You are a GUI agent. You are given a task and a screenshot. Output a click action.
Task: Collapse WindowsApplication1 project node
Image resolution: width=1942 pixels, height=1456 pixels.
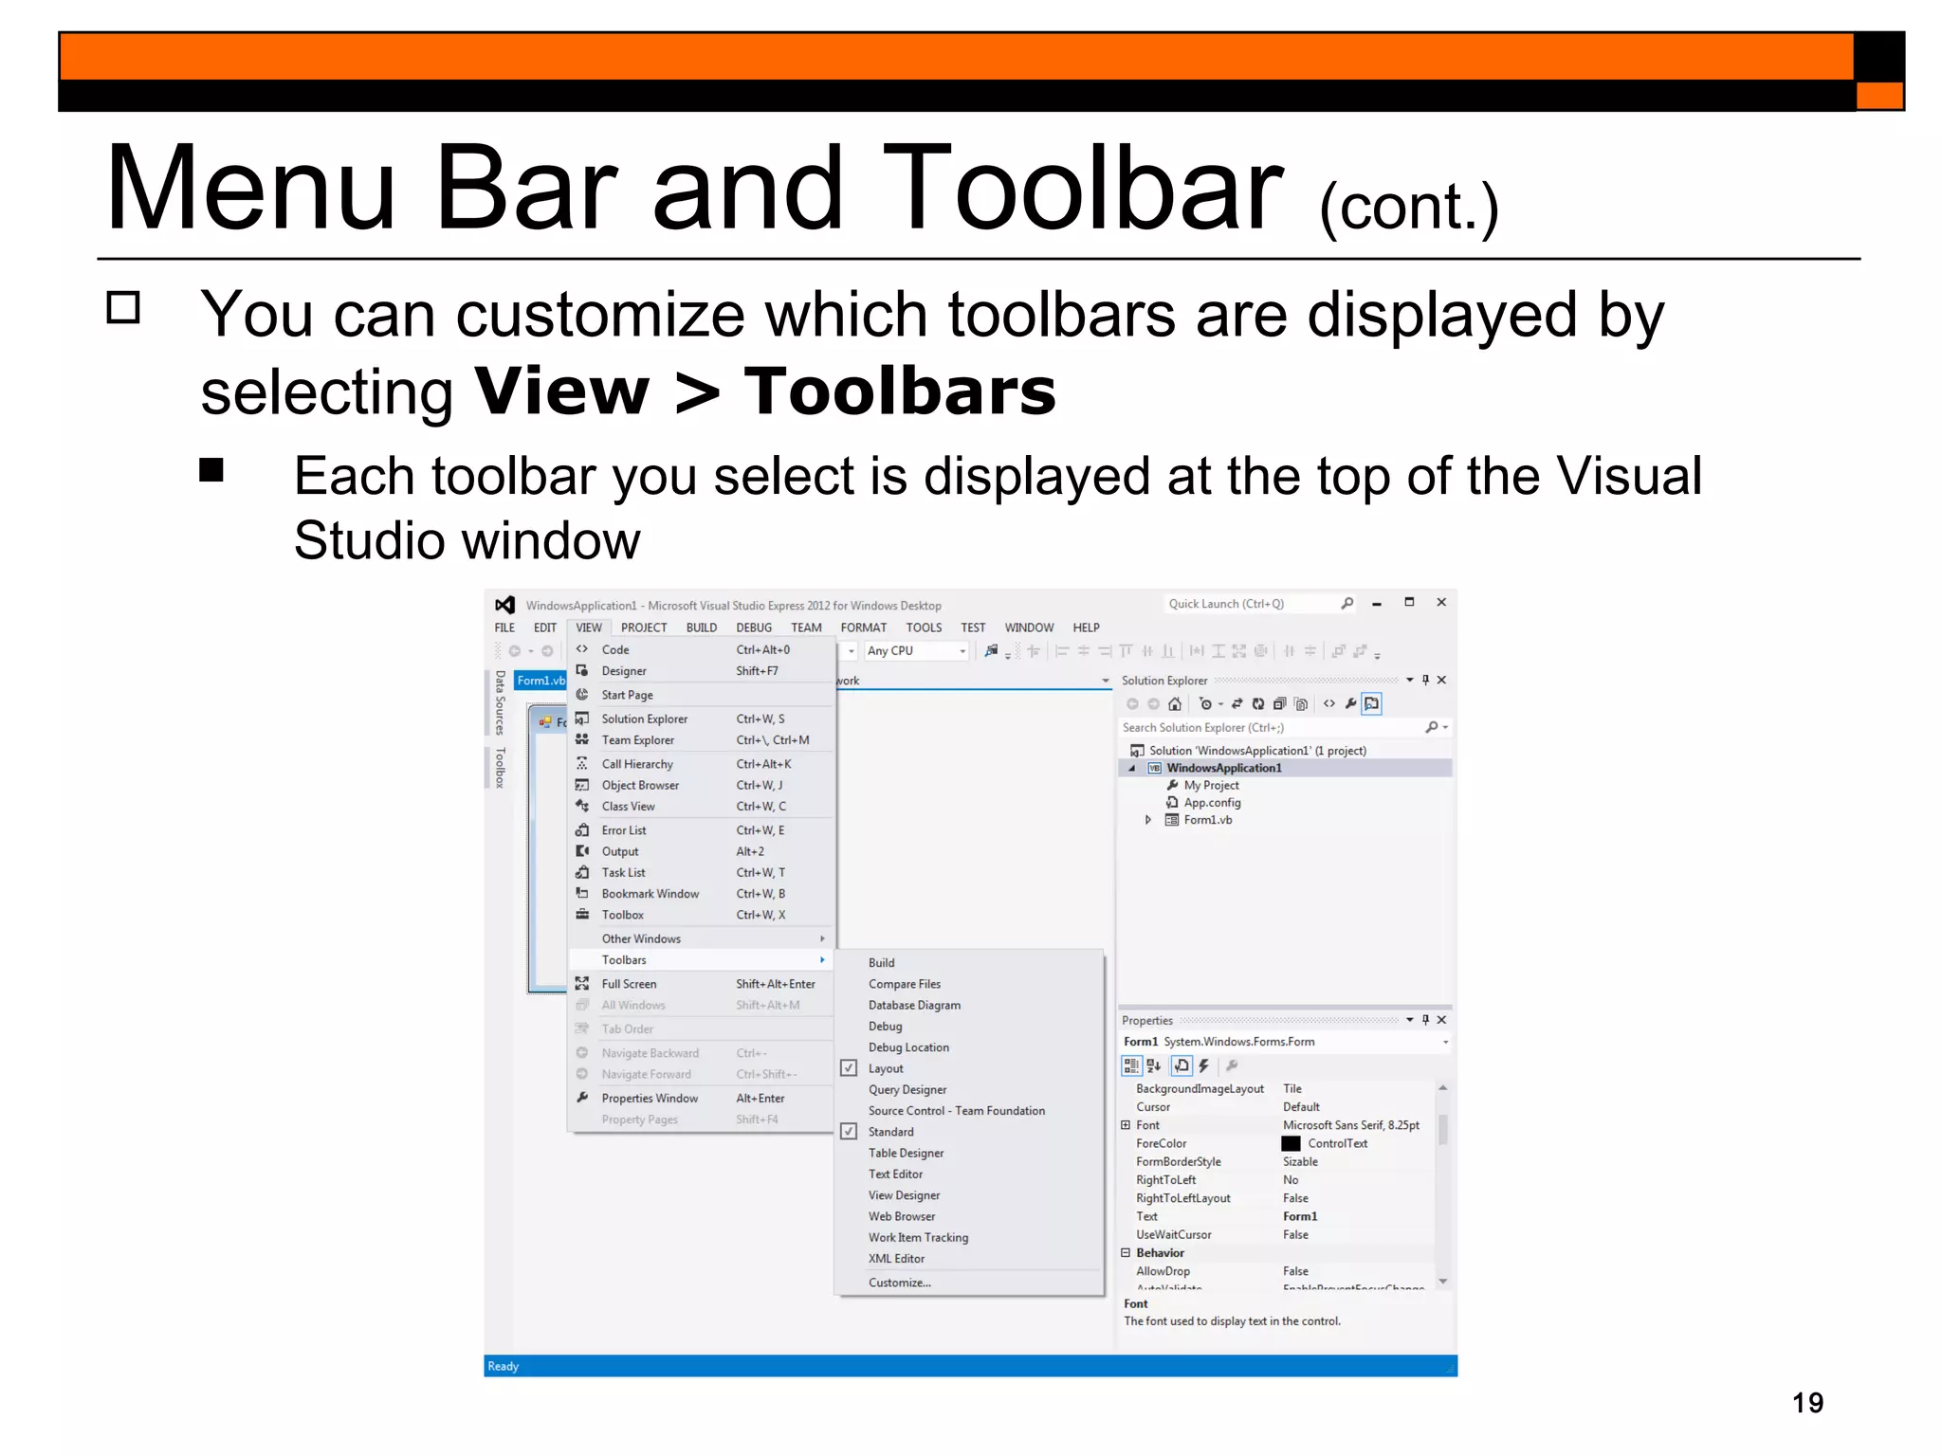click(x=1131, y=768)
